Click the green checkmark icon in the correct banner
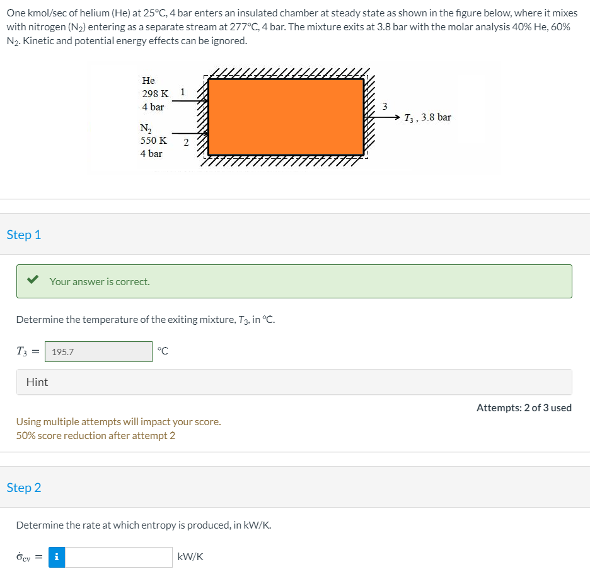 [x=33, y=281]
